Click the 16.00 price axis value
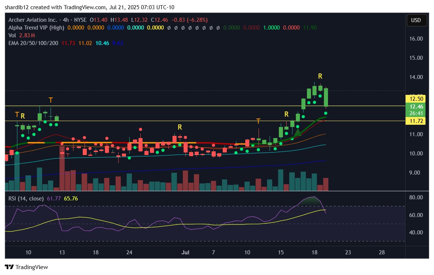 [416, 39]
